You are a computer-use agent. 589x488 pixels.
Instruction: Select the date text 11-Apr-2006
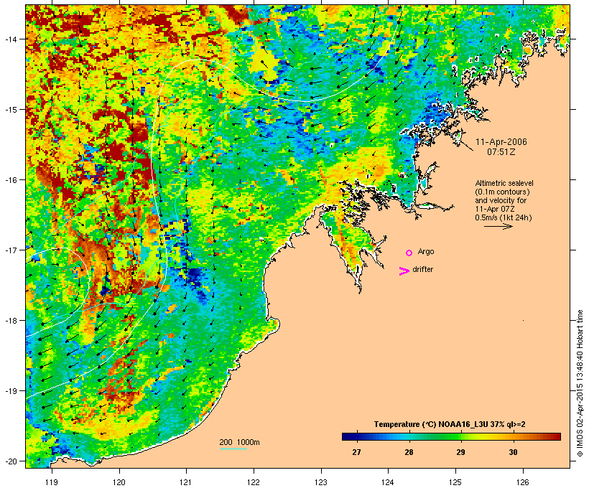[501, 142]
